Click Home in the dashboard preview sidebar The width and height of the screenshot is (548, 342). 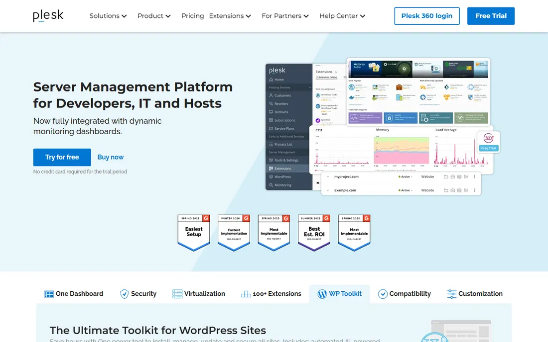point(276,80)
